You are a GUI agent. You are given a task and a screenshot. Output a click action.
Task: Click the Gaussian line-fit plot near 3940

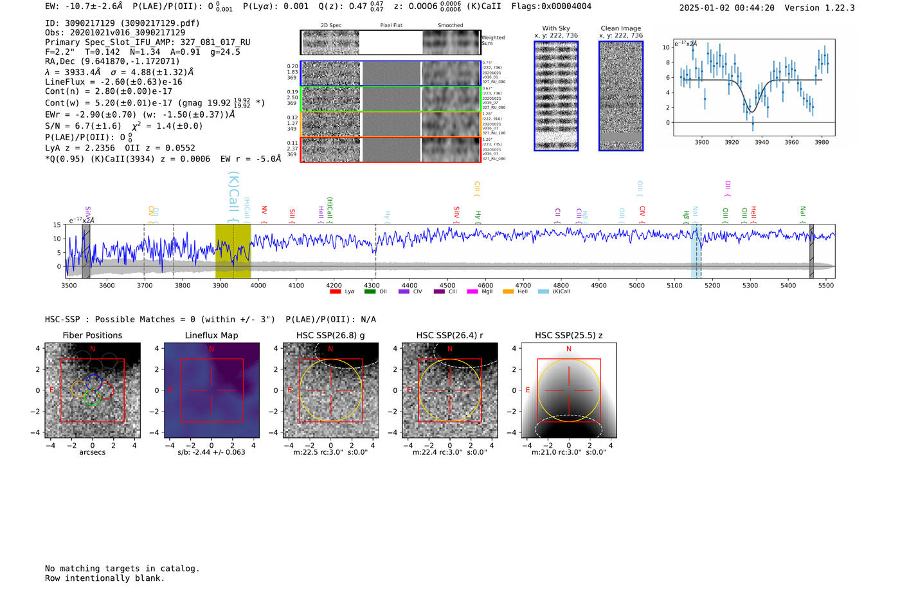click(x=754, y=87)
